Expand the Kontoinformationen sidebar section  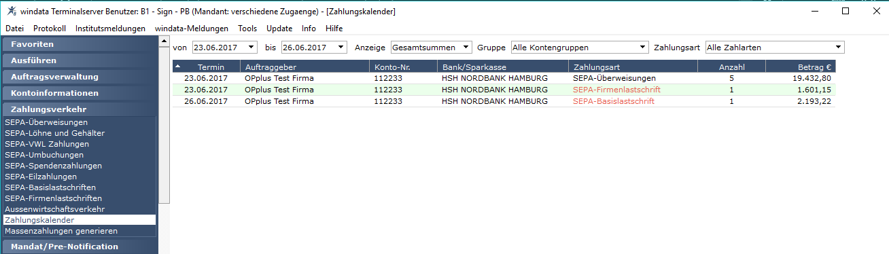79,93
